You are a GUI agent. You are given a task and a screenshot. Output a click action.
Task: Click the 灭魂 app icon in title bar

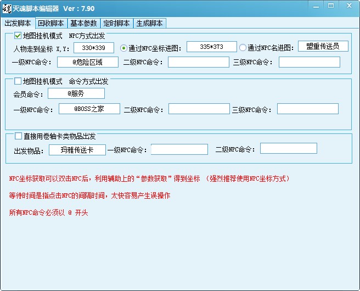click(x=7, y=9)
